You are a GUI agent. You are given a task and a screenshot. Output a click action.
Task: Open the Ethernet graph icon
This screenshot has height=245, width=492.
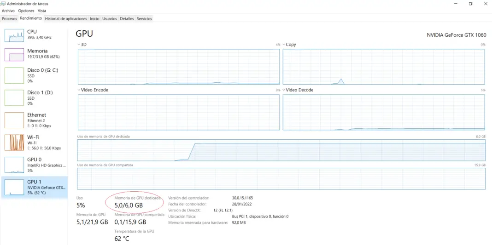point(14,120)
